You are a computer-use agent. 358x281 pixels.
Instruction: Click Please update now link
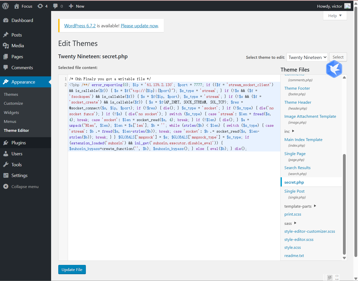(140, 26)
